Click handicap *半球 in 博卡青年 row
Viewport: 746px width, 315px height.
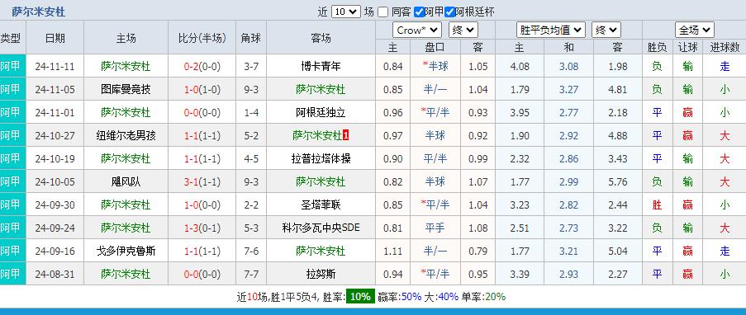[x=435, y=67]
